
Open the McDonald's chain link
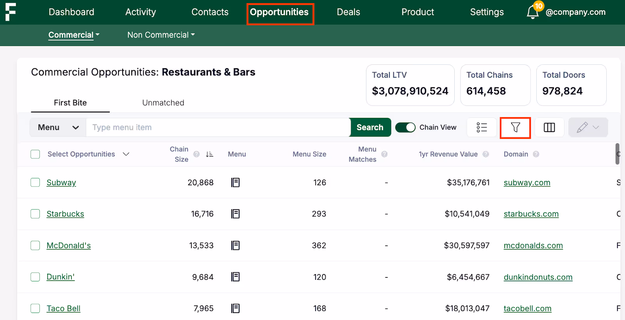click(69, 245)
